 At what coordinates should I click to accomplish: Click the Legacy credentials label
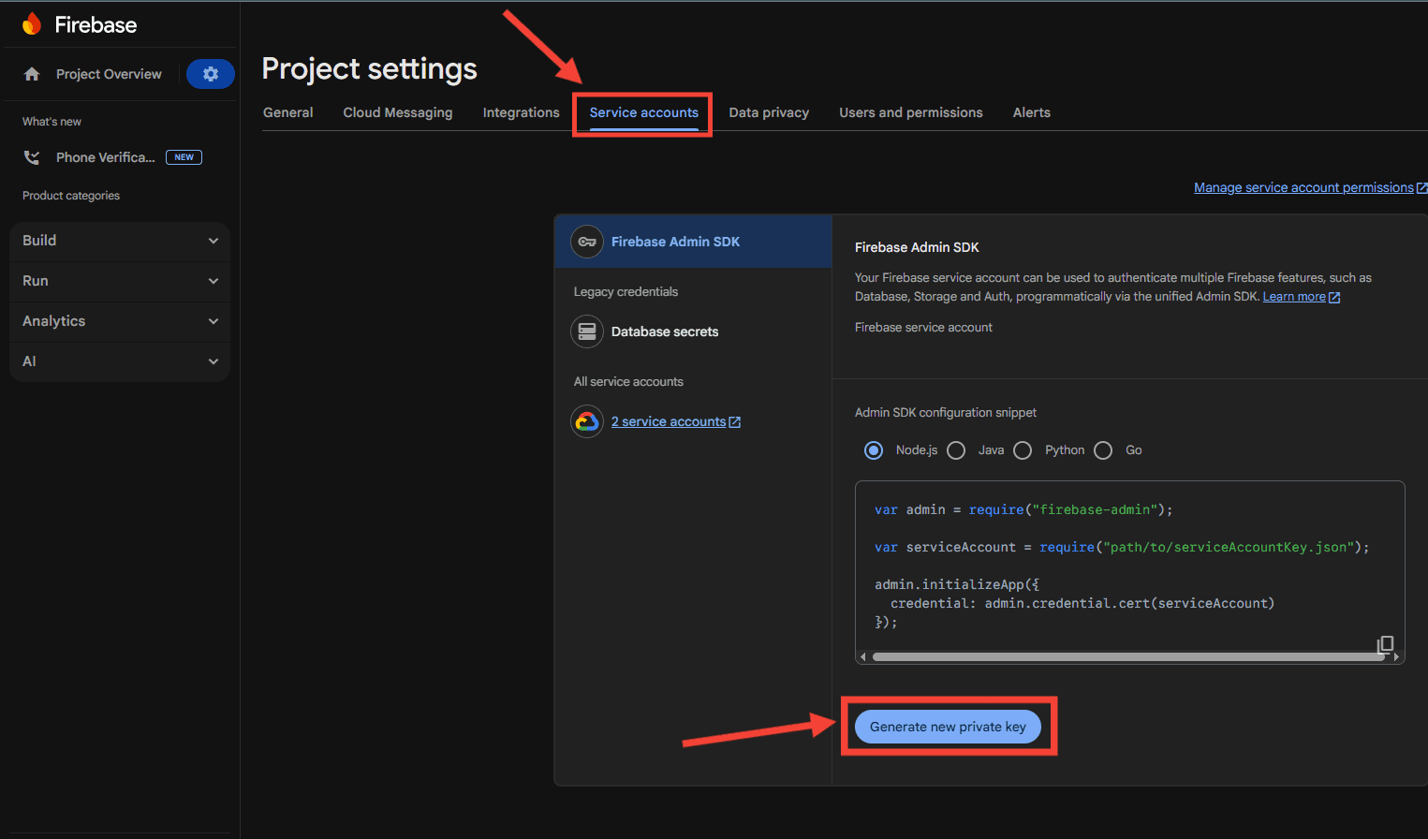coord(626,292)
